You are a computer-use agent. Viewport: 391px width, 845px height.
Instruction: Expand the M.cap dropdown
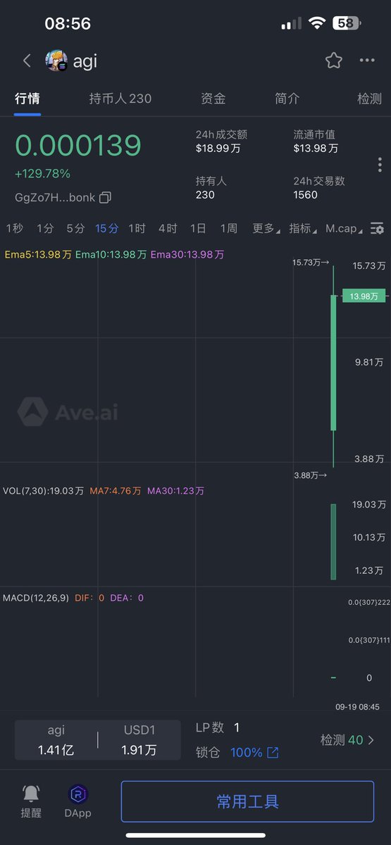tap(345, 228)
